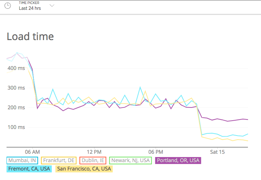Hide the Fremont, CA, USA series
Viewport: 261px width, 180px height.
29,169
